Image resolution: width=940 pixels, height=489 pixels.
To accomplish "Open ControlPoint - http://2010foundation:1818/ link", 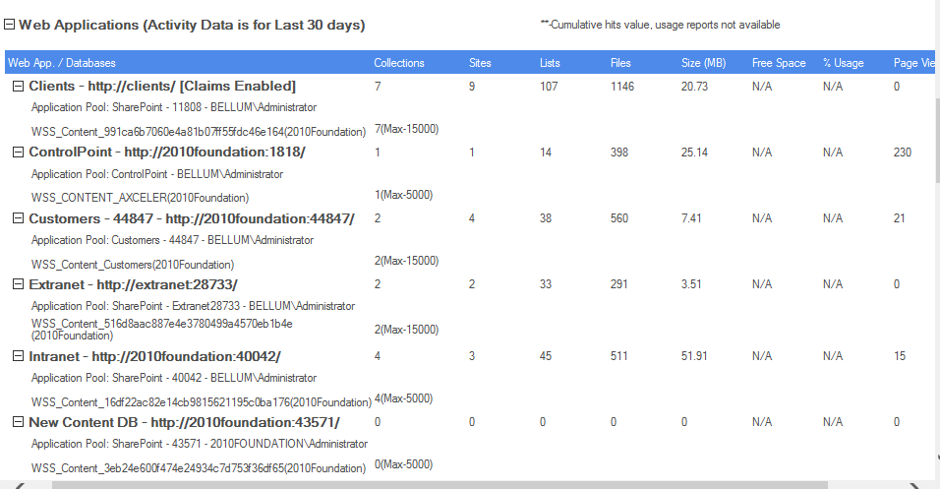I will pyautogui.click(x=167, y=153).
